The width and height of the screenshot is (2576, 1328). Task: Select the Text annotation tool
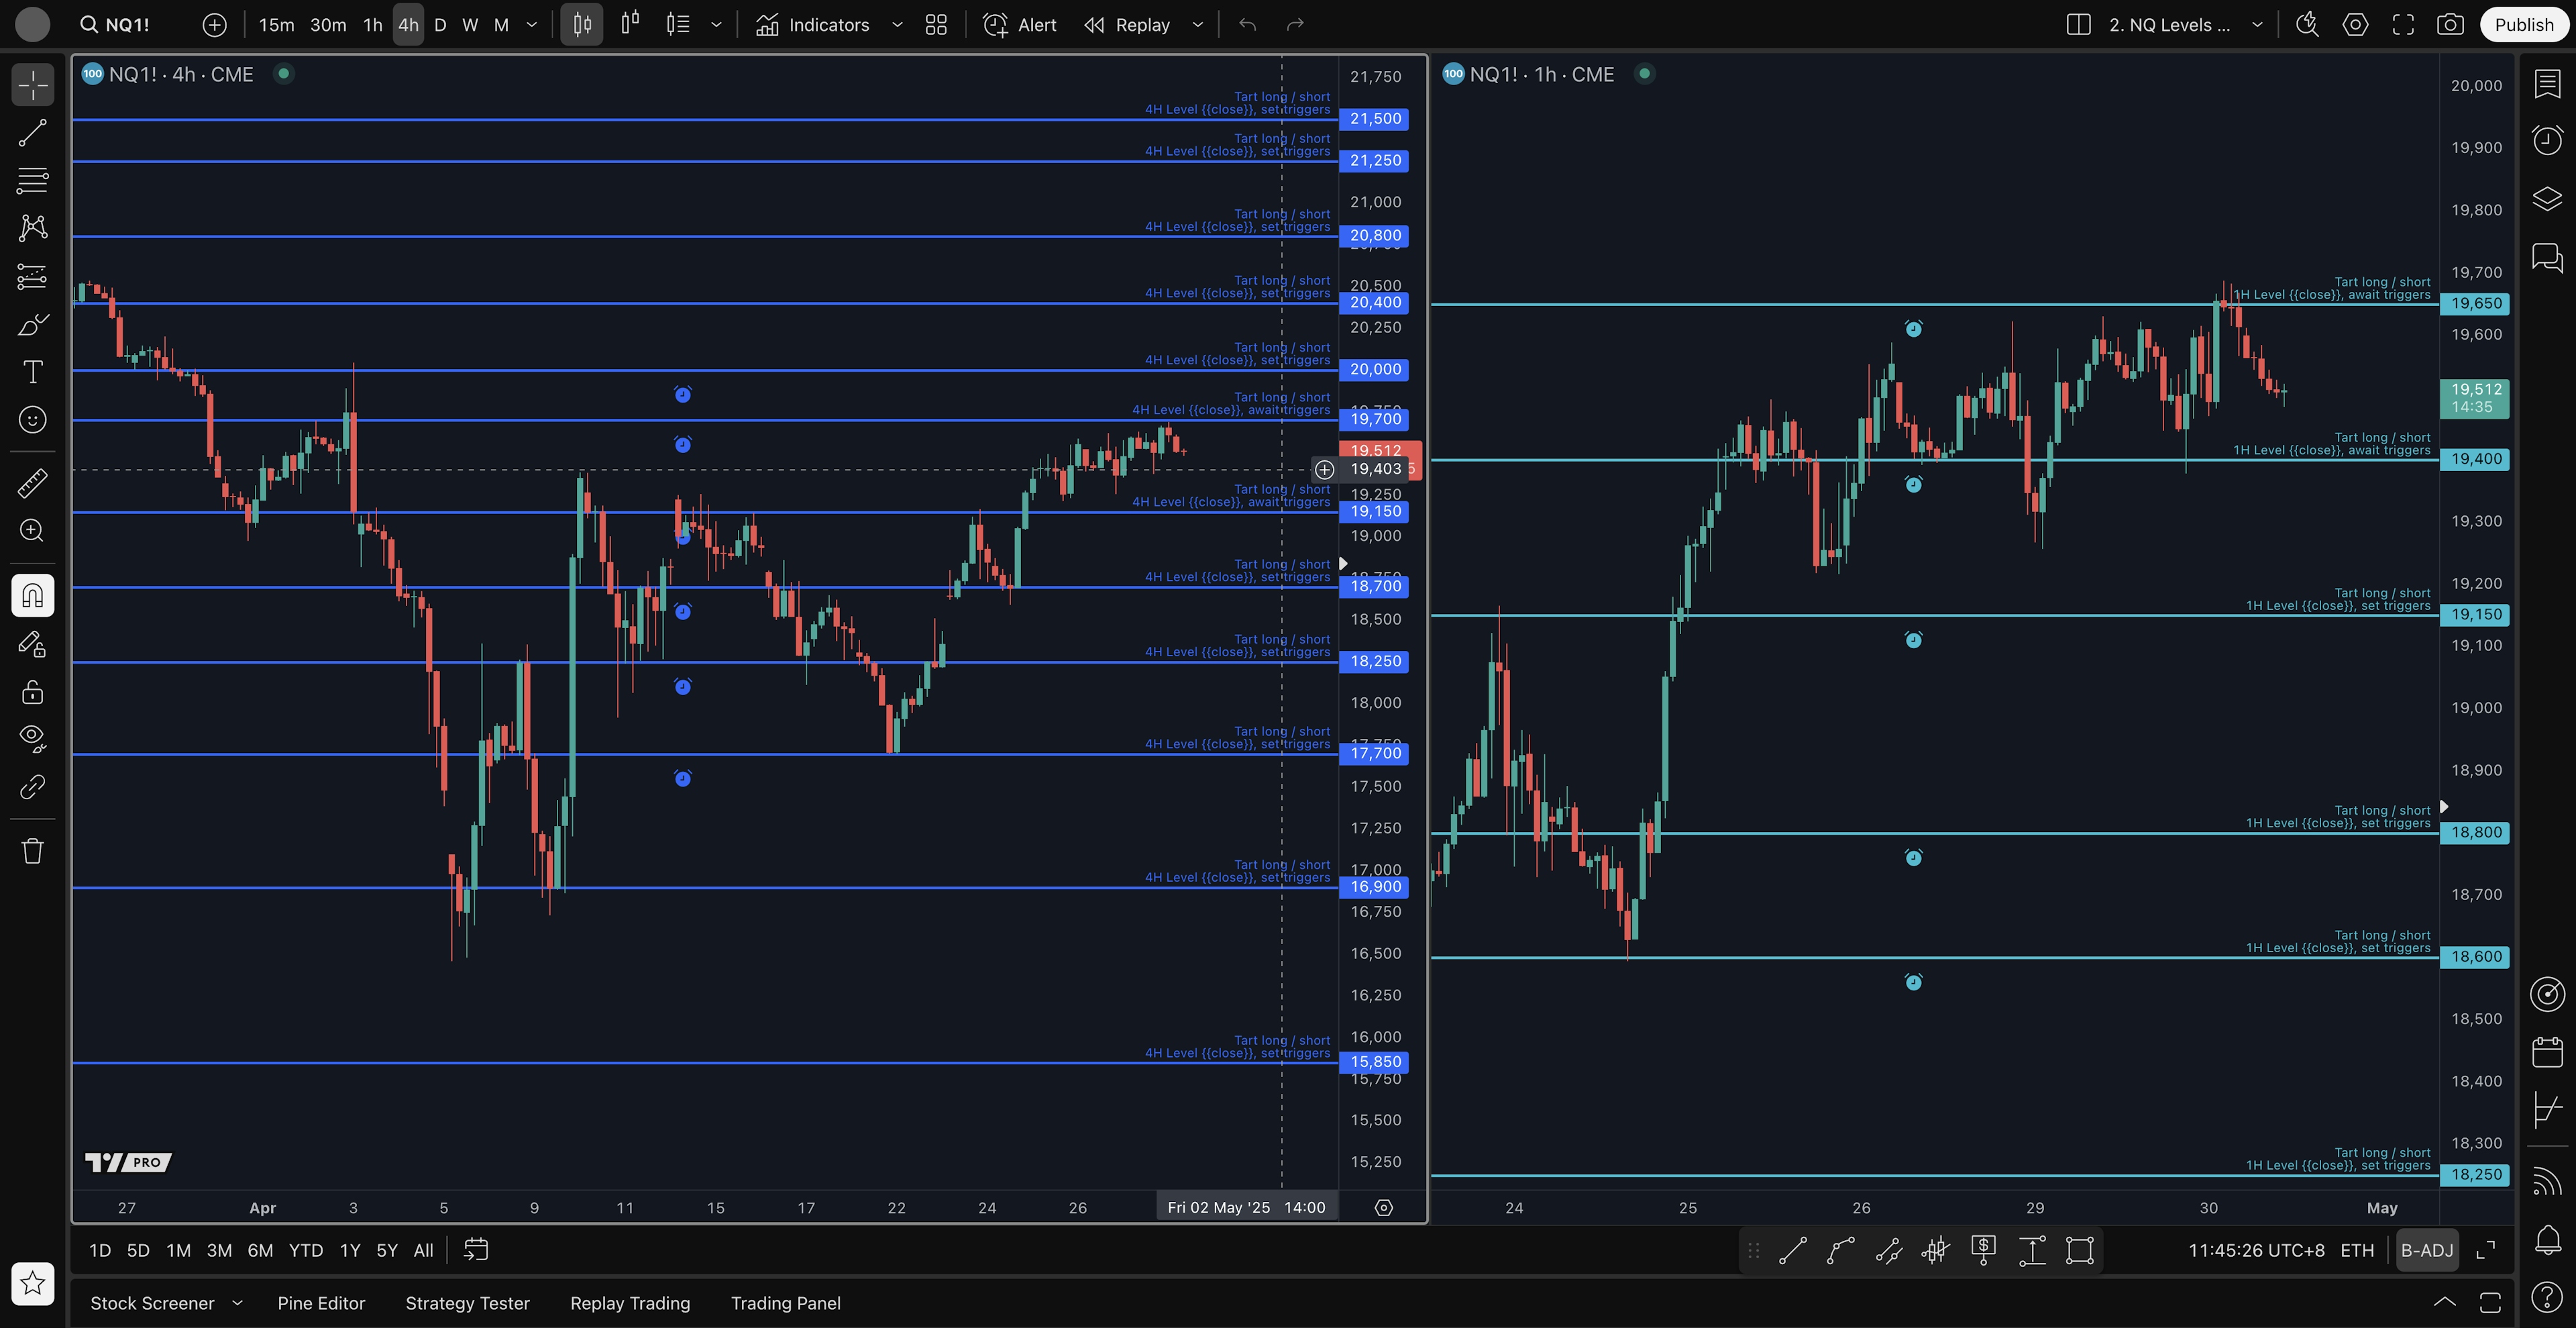(32, 372)
